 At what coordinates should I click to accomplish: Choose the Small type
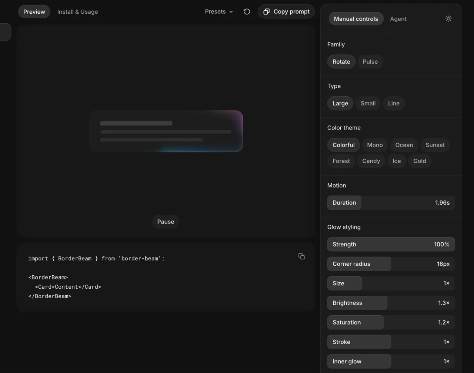click(x=368, y=103)
